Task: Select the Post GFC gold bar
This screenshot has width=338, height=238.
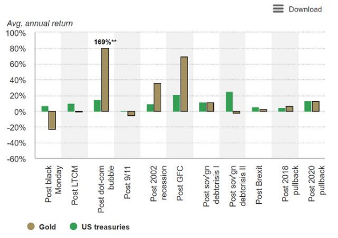Action: (184, 84)
